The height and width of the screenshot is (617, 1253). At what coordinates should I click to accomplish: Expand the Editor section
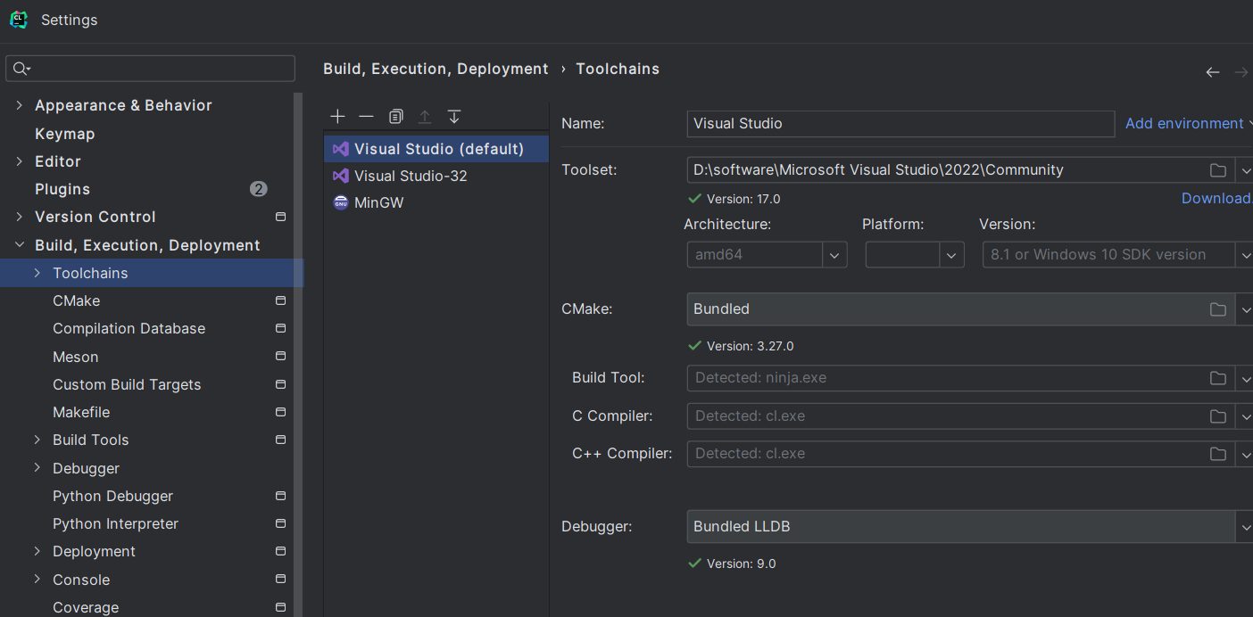[x=20, y=161]
